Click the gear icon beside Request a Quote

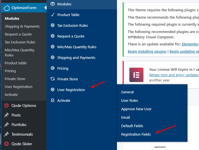click(x=52, y=36)
